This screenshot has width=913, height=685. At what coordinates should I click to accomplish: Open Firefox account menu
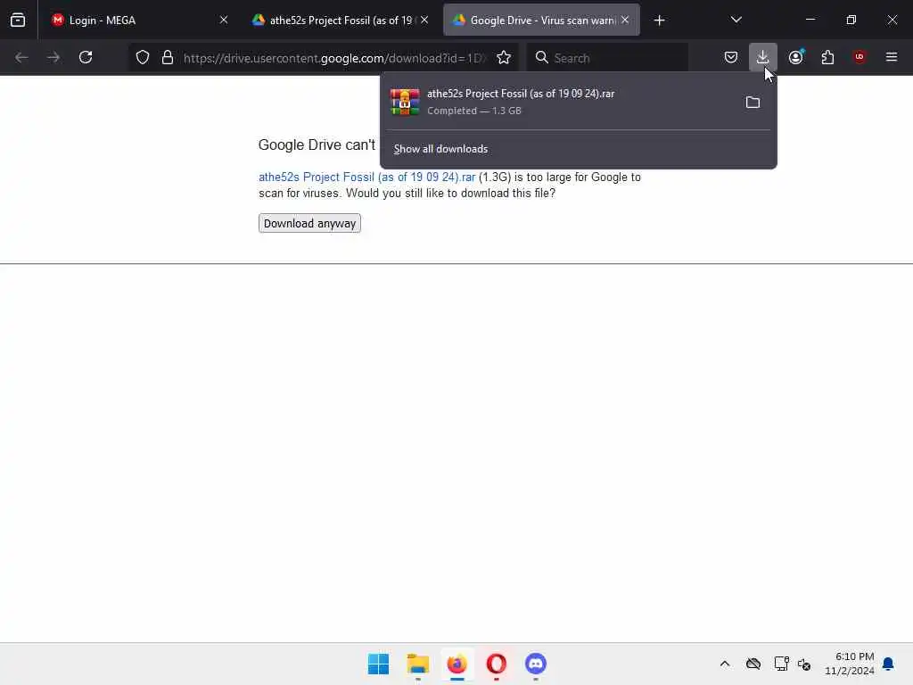(x=796, y=57)
